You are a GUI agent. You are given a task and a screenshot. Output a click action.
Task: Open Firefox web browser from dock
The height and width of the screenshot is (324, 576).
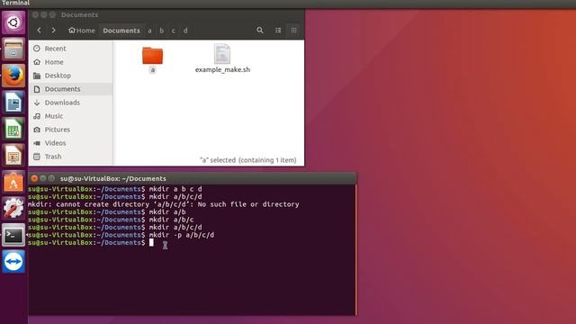click(x=13, y=76)
